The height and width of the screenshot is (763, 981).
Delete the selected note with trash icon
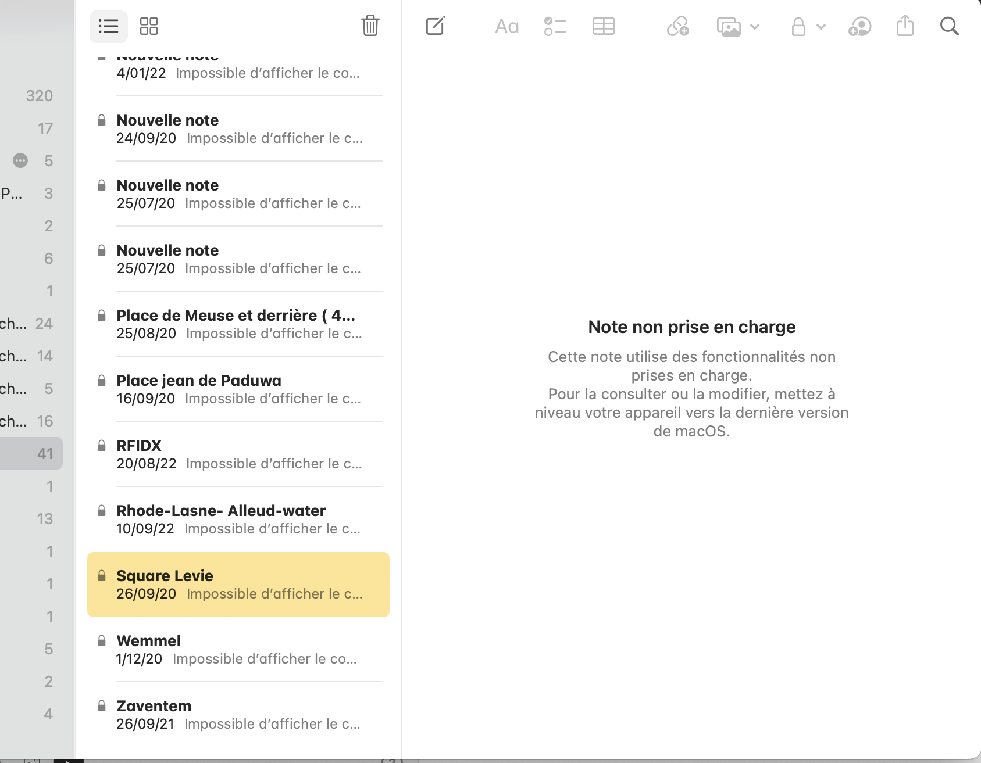[x=370, y=26]
